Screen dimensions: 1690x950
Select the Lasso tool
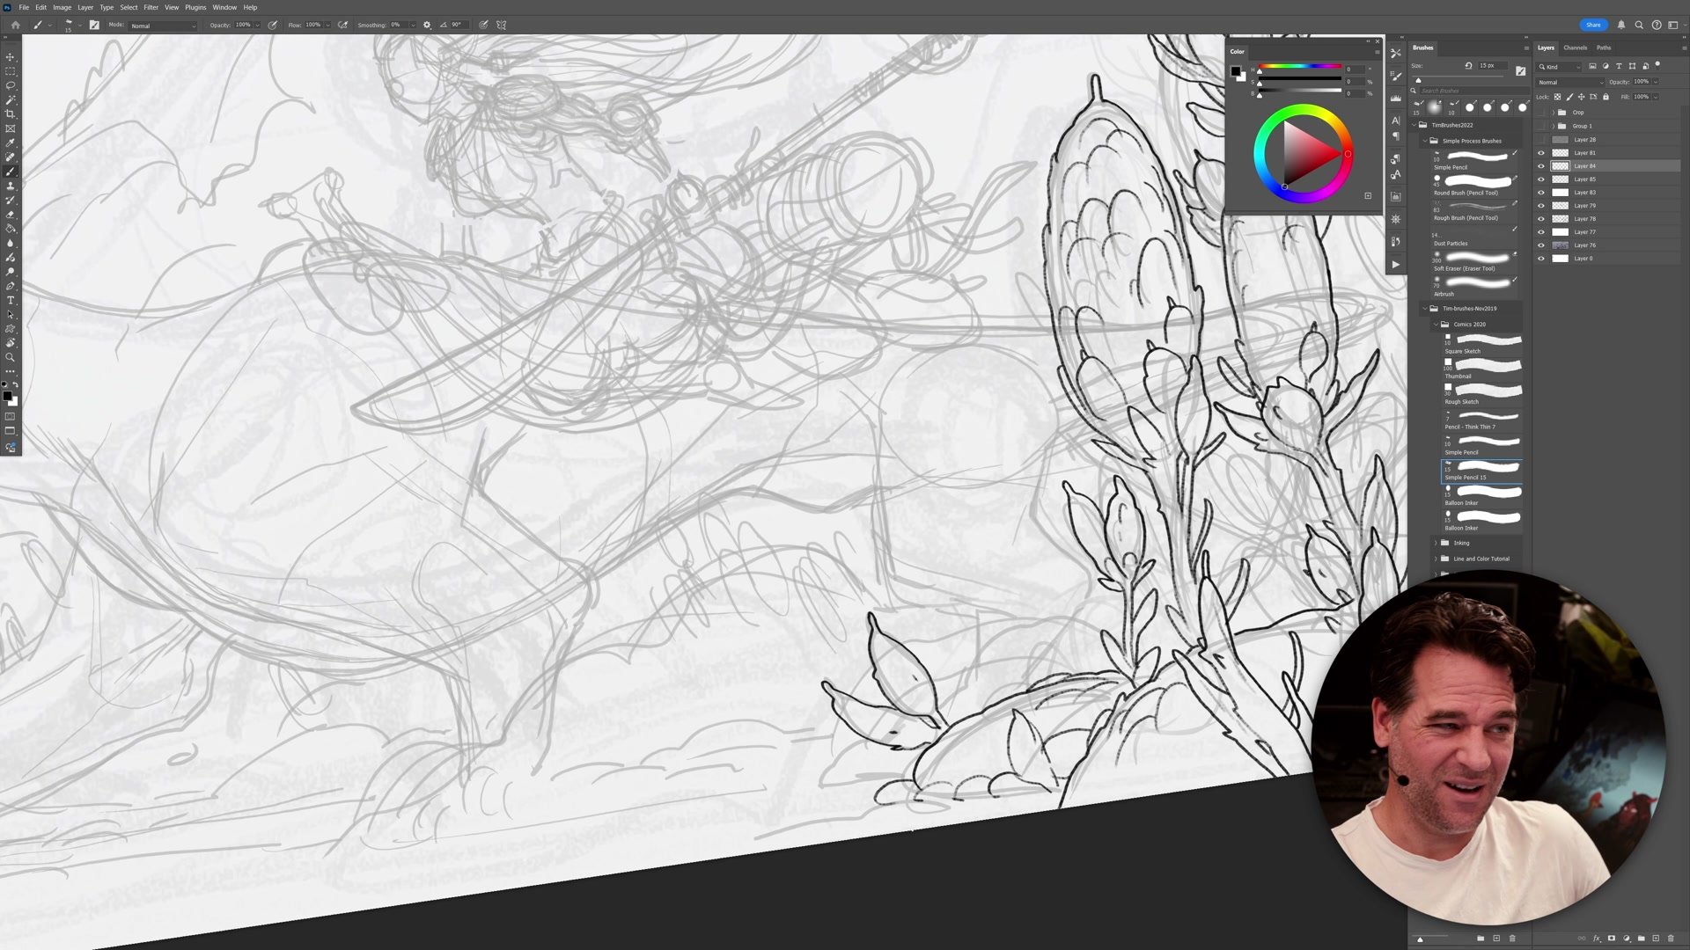(11, 85)
